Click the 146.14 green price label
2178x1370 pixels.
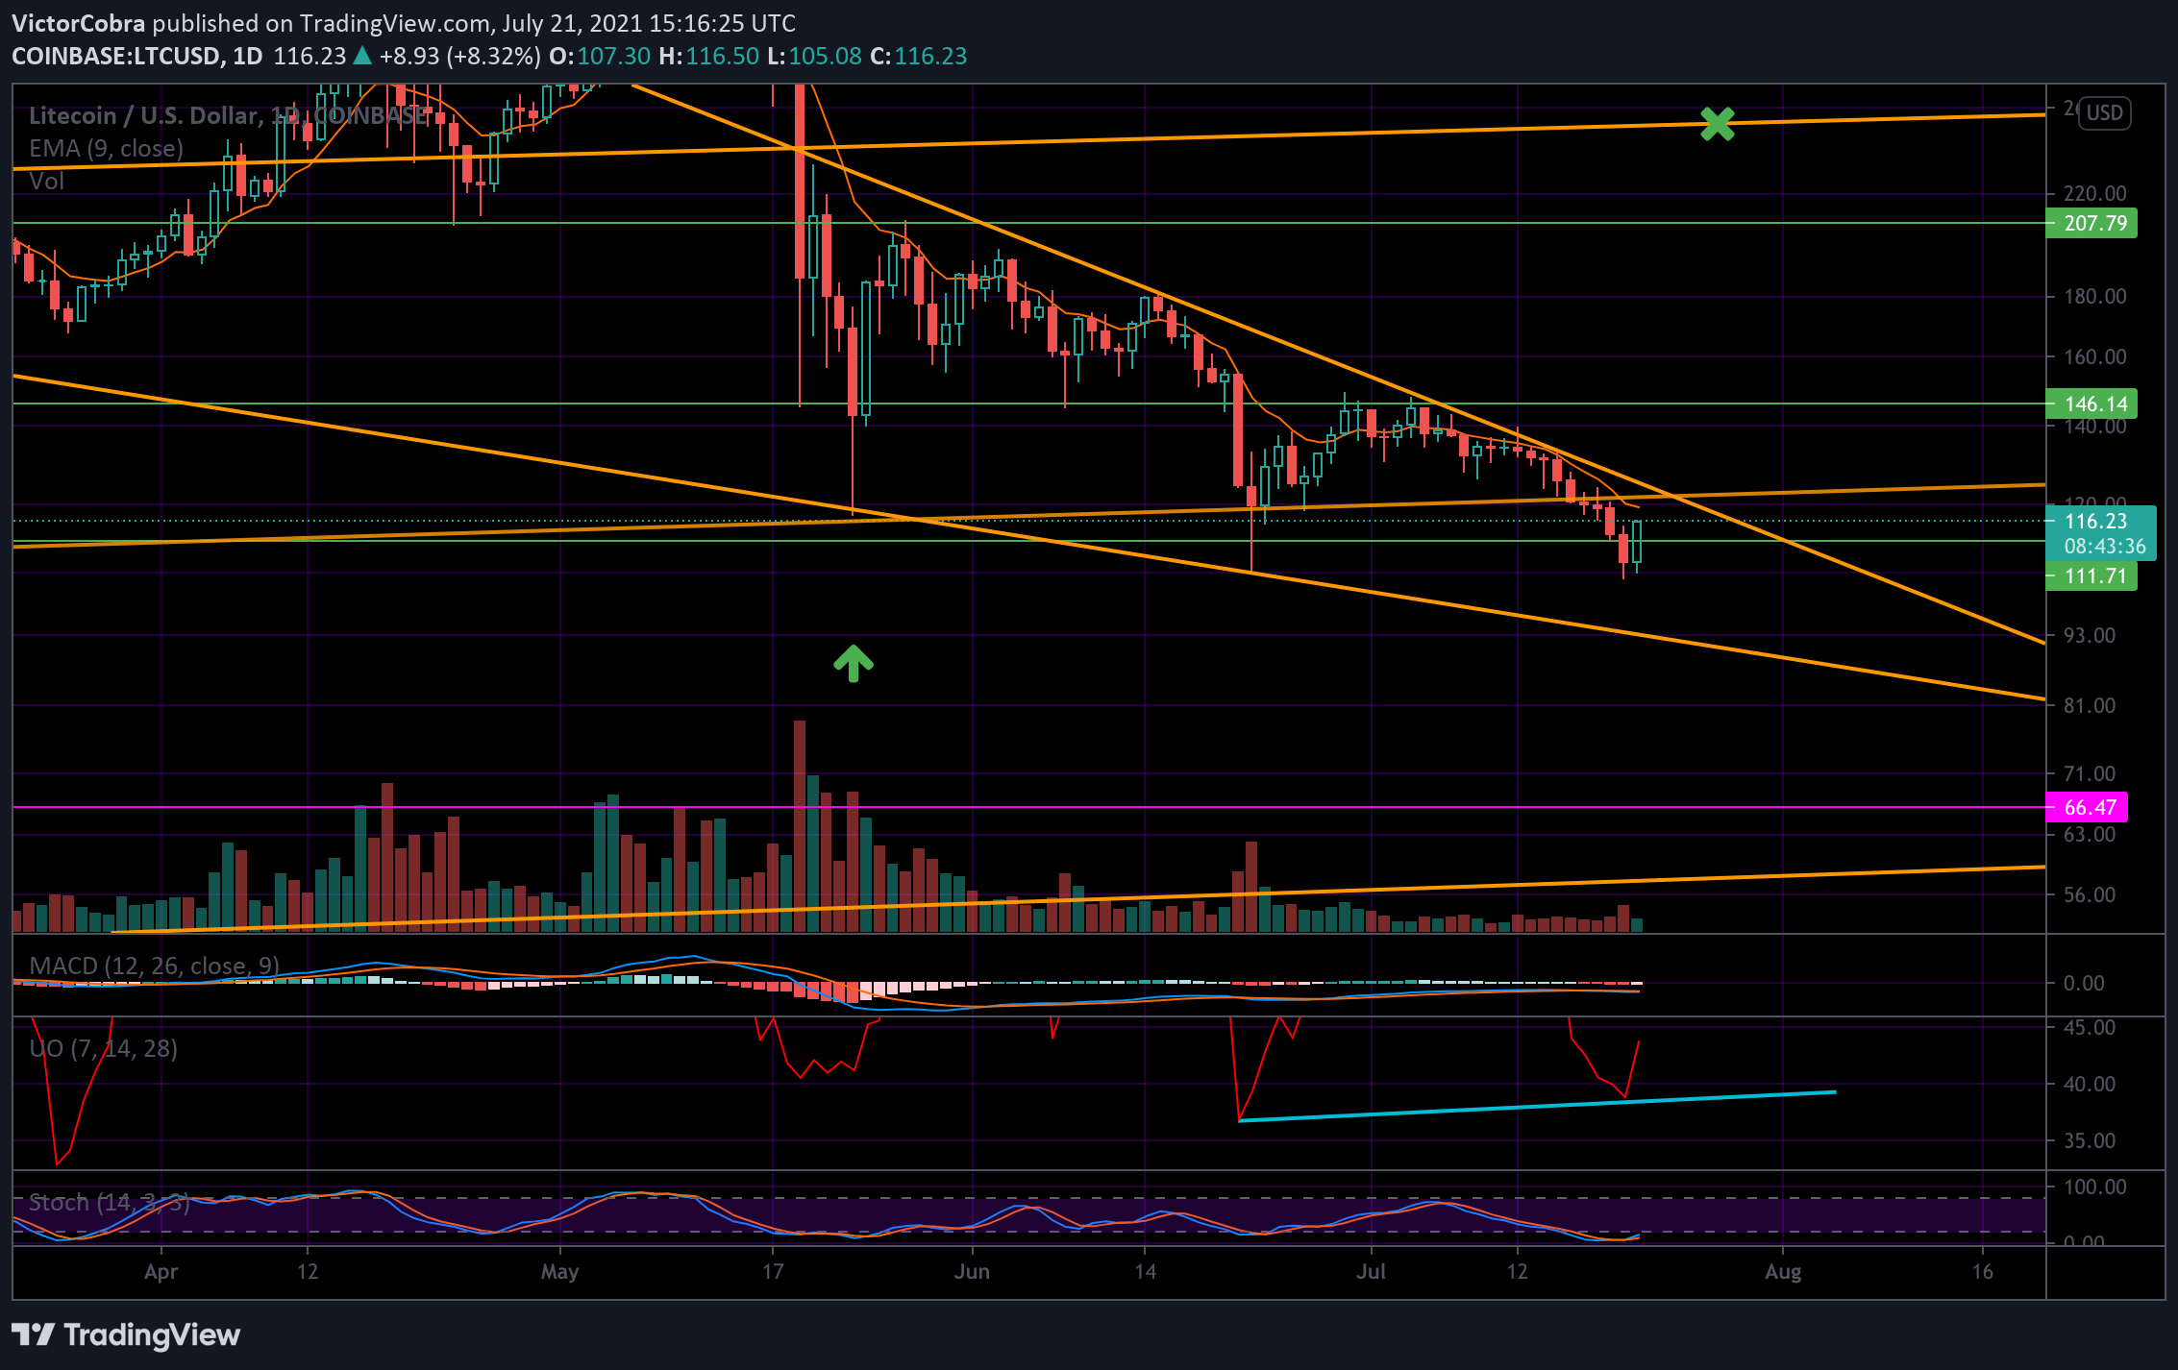pyautogui.click(x=2091, y=404)
